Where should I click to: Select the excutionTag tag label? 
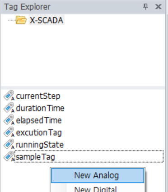pyautogui.click(x=39, y=133)
